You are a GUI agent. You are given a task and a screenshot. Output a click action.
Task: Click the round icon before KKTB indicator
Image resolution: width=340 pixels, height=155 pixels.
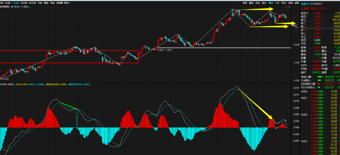pos(12,7)
